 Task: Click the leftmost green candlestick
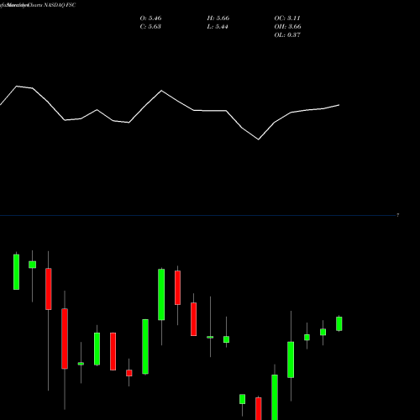pyautogui.click(x=17, y=271)
